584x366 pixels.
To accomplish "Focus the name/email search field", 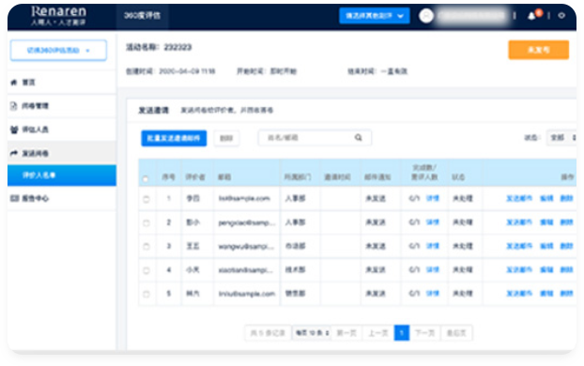I will pos(315,138).
